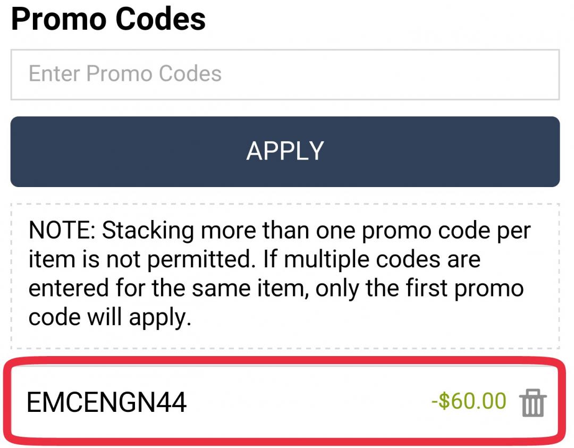Image resolution: width=574 pixels, height=448 pixels.
Task: Click the Enter Promo Codes input field
Action: pos(285,74)
